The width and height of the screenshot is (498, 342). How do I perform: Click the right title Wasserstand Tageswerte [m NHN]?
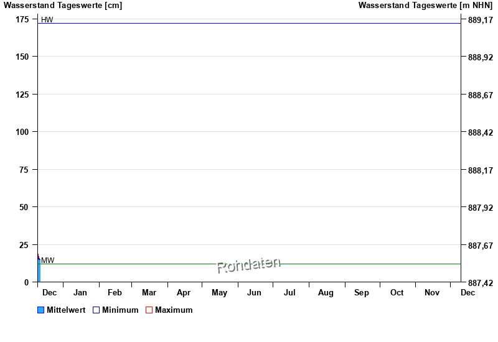coord(425,6)
